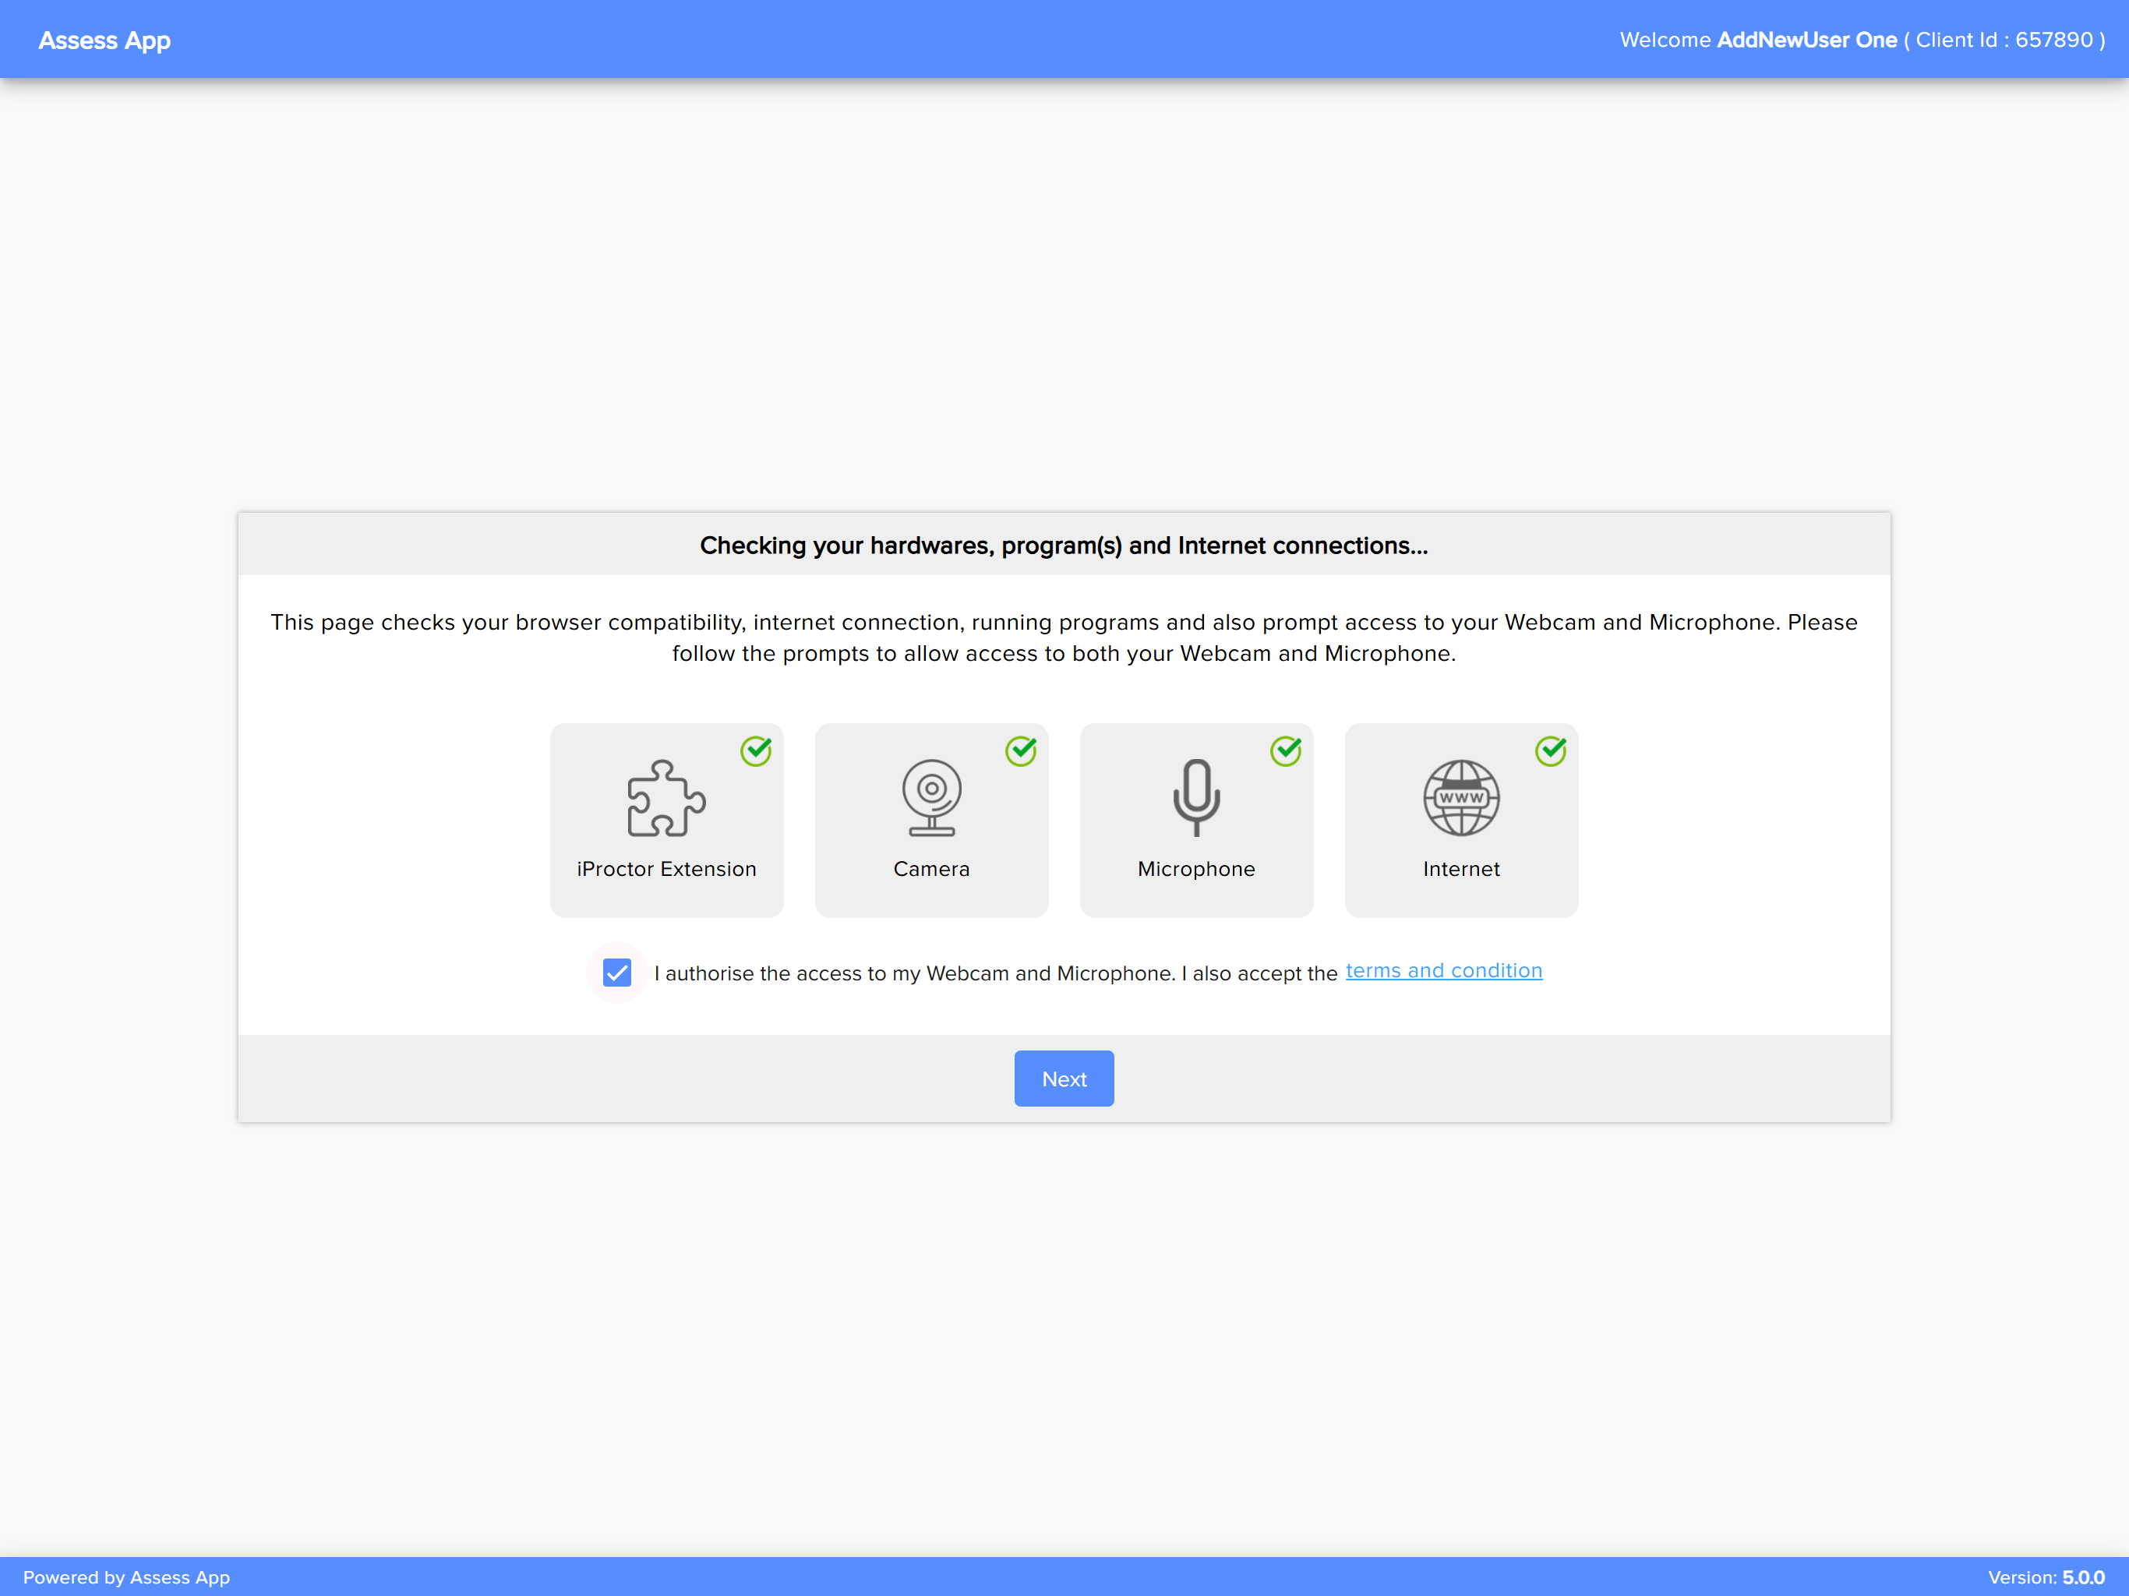Click the Camera webcam icon
Viewport: 2129px width, 1596px height.
point(930,798)
